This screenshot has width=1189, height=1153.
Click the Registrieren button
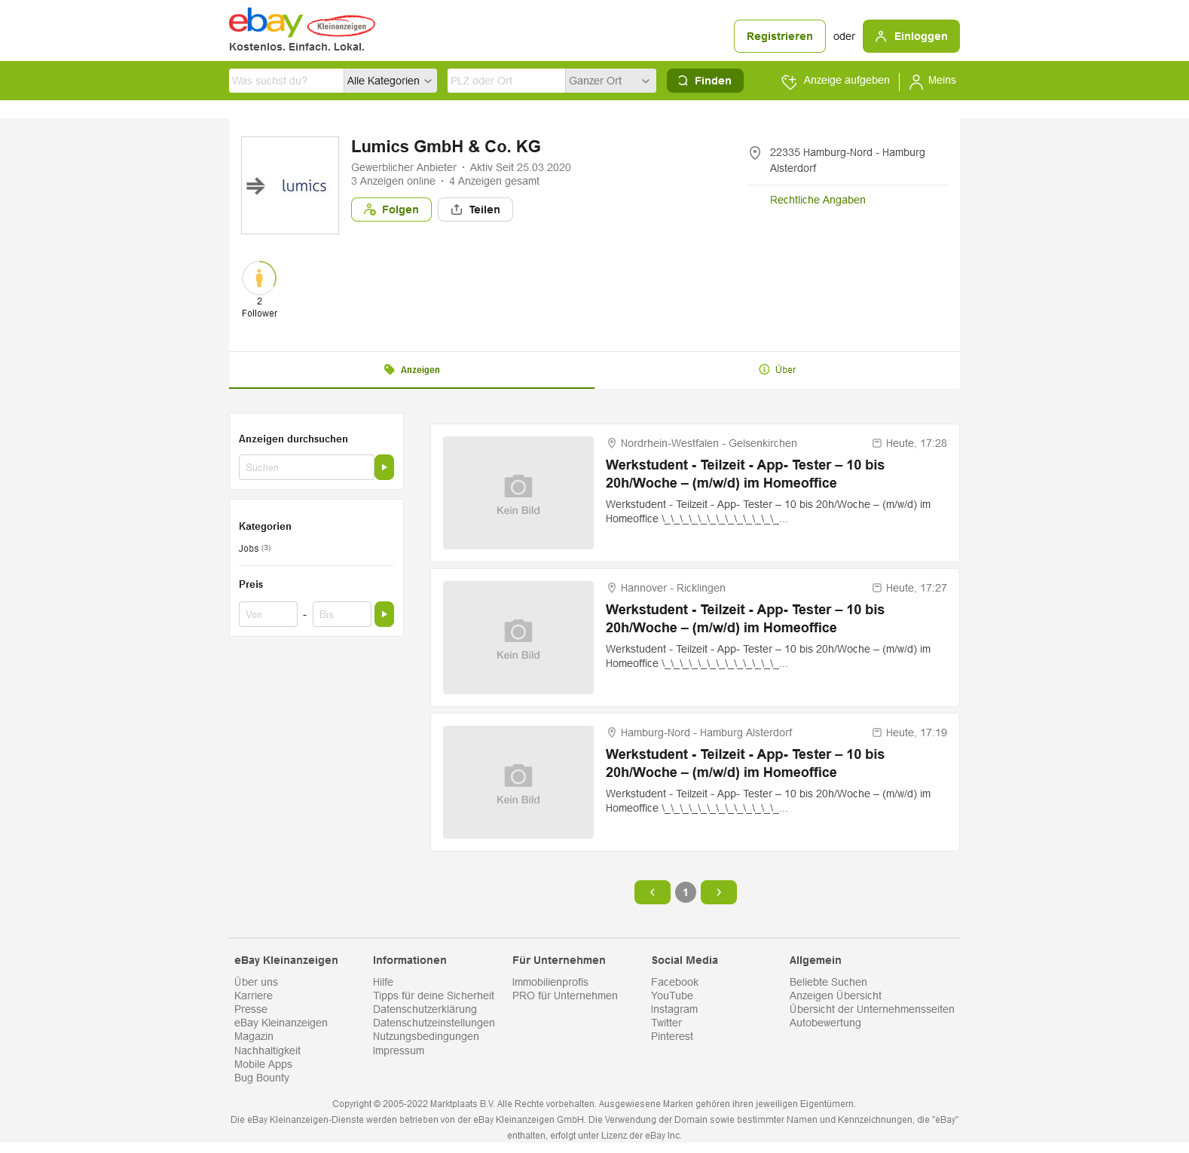pos(780,36)
